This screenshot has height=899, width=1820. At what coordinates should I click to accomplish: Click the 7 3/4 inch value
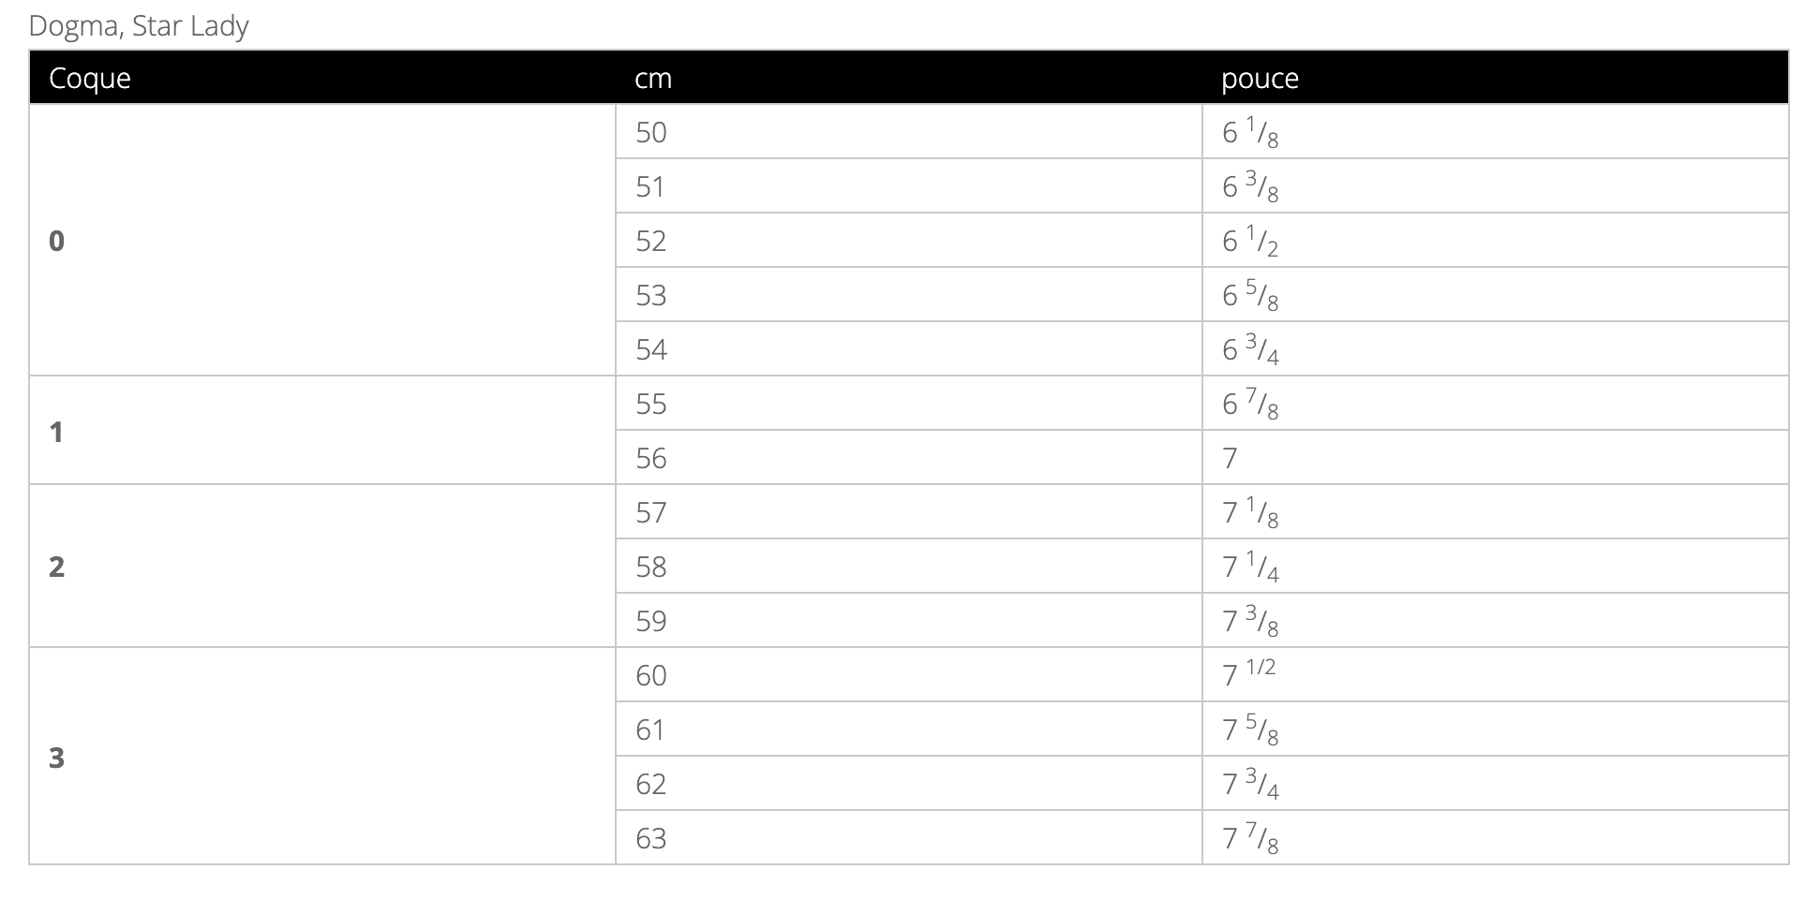(x=1250, y=785)
